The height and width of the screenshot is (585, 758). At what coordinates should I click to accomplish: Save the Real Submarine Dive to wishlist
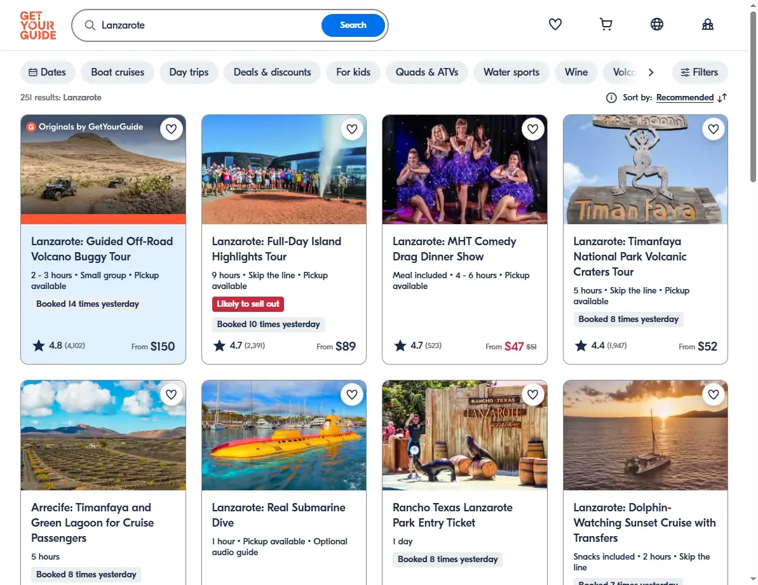(x=352, y=394)
